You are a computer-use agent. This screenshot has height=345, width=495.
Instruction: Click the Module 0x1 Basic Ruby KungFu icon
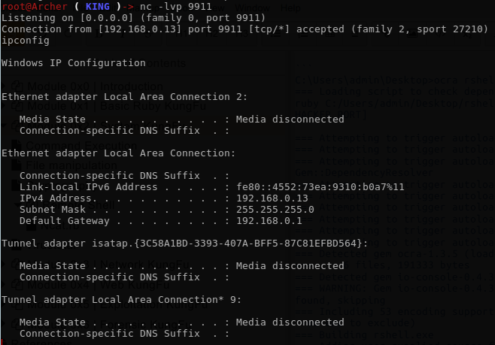20,106
